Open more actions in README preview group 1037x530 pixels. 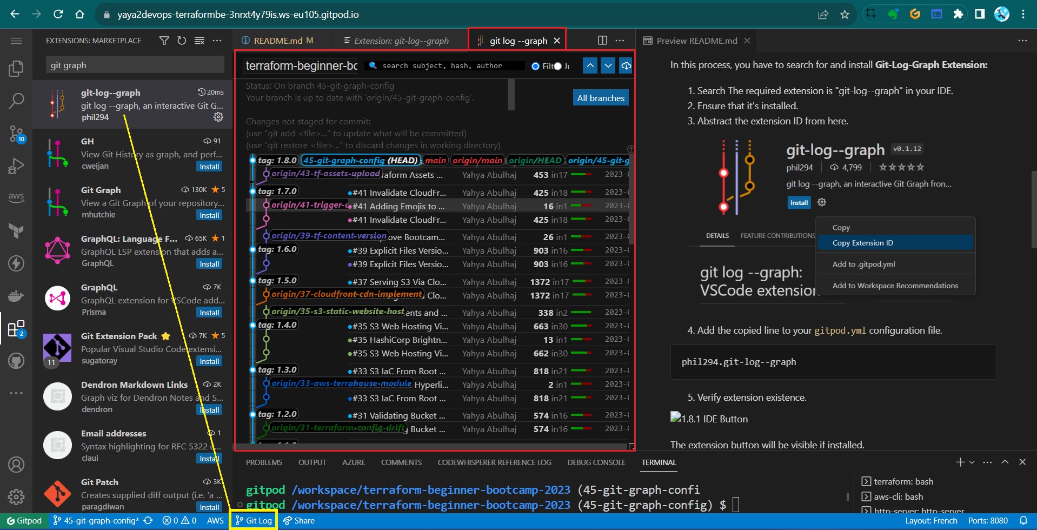pos(1022,41)
